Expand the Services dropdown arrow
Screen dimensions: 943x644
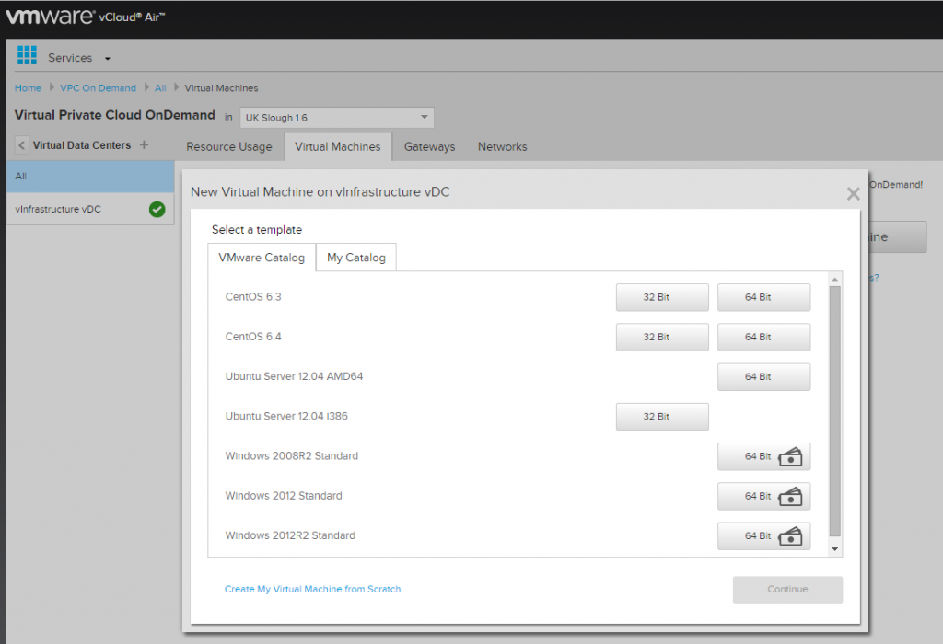[108, 59]
